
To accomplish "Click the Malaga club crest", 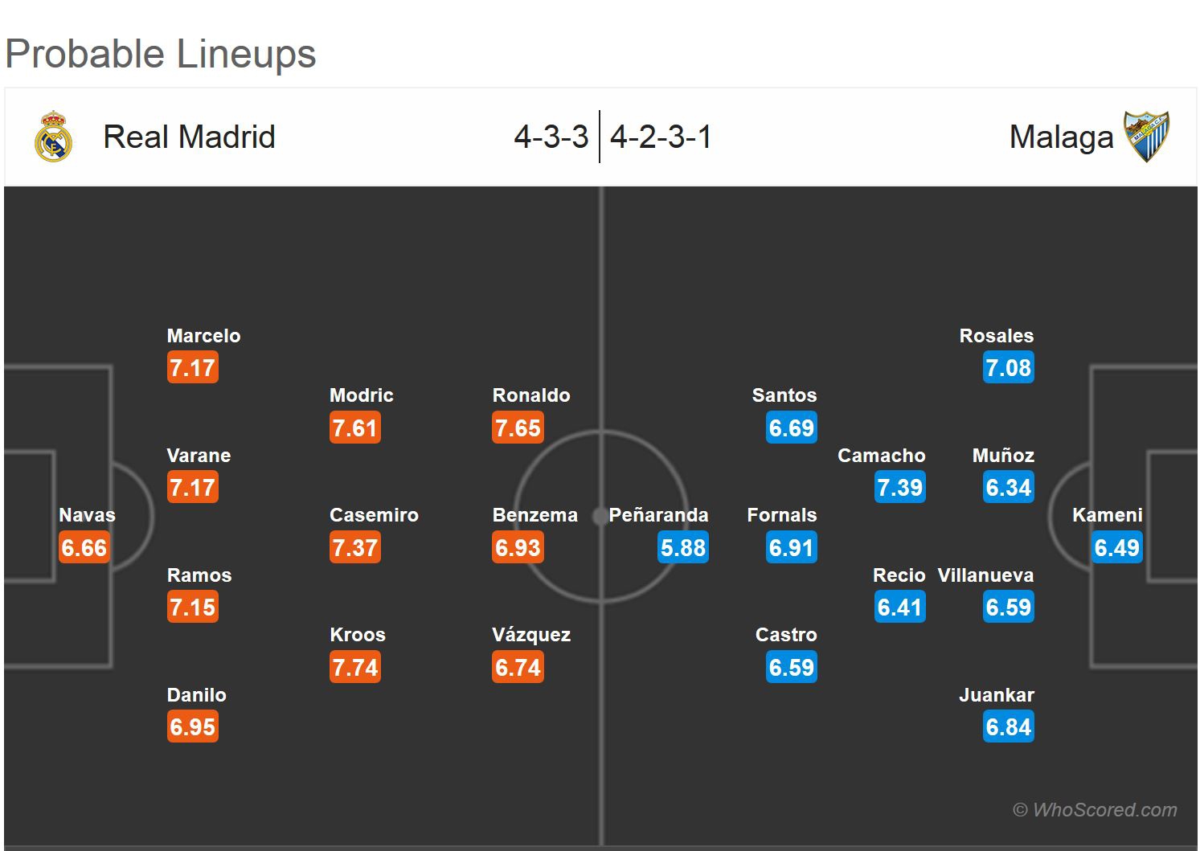I will tap(1146, 137).
